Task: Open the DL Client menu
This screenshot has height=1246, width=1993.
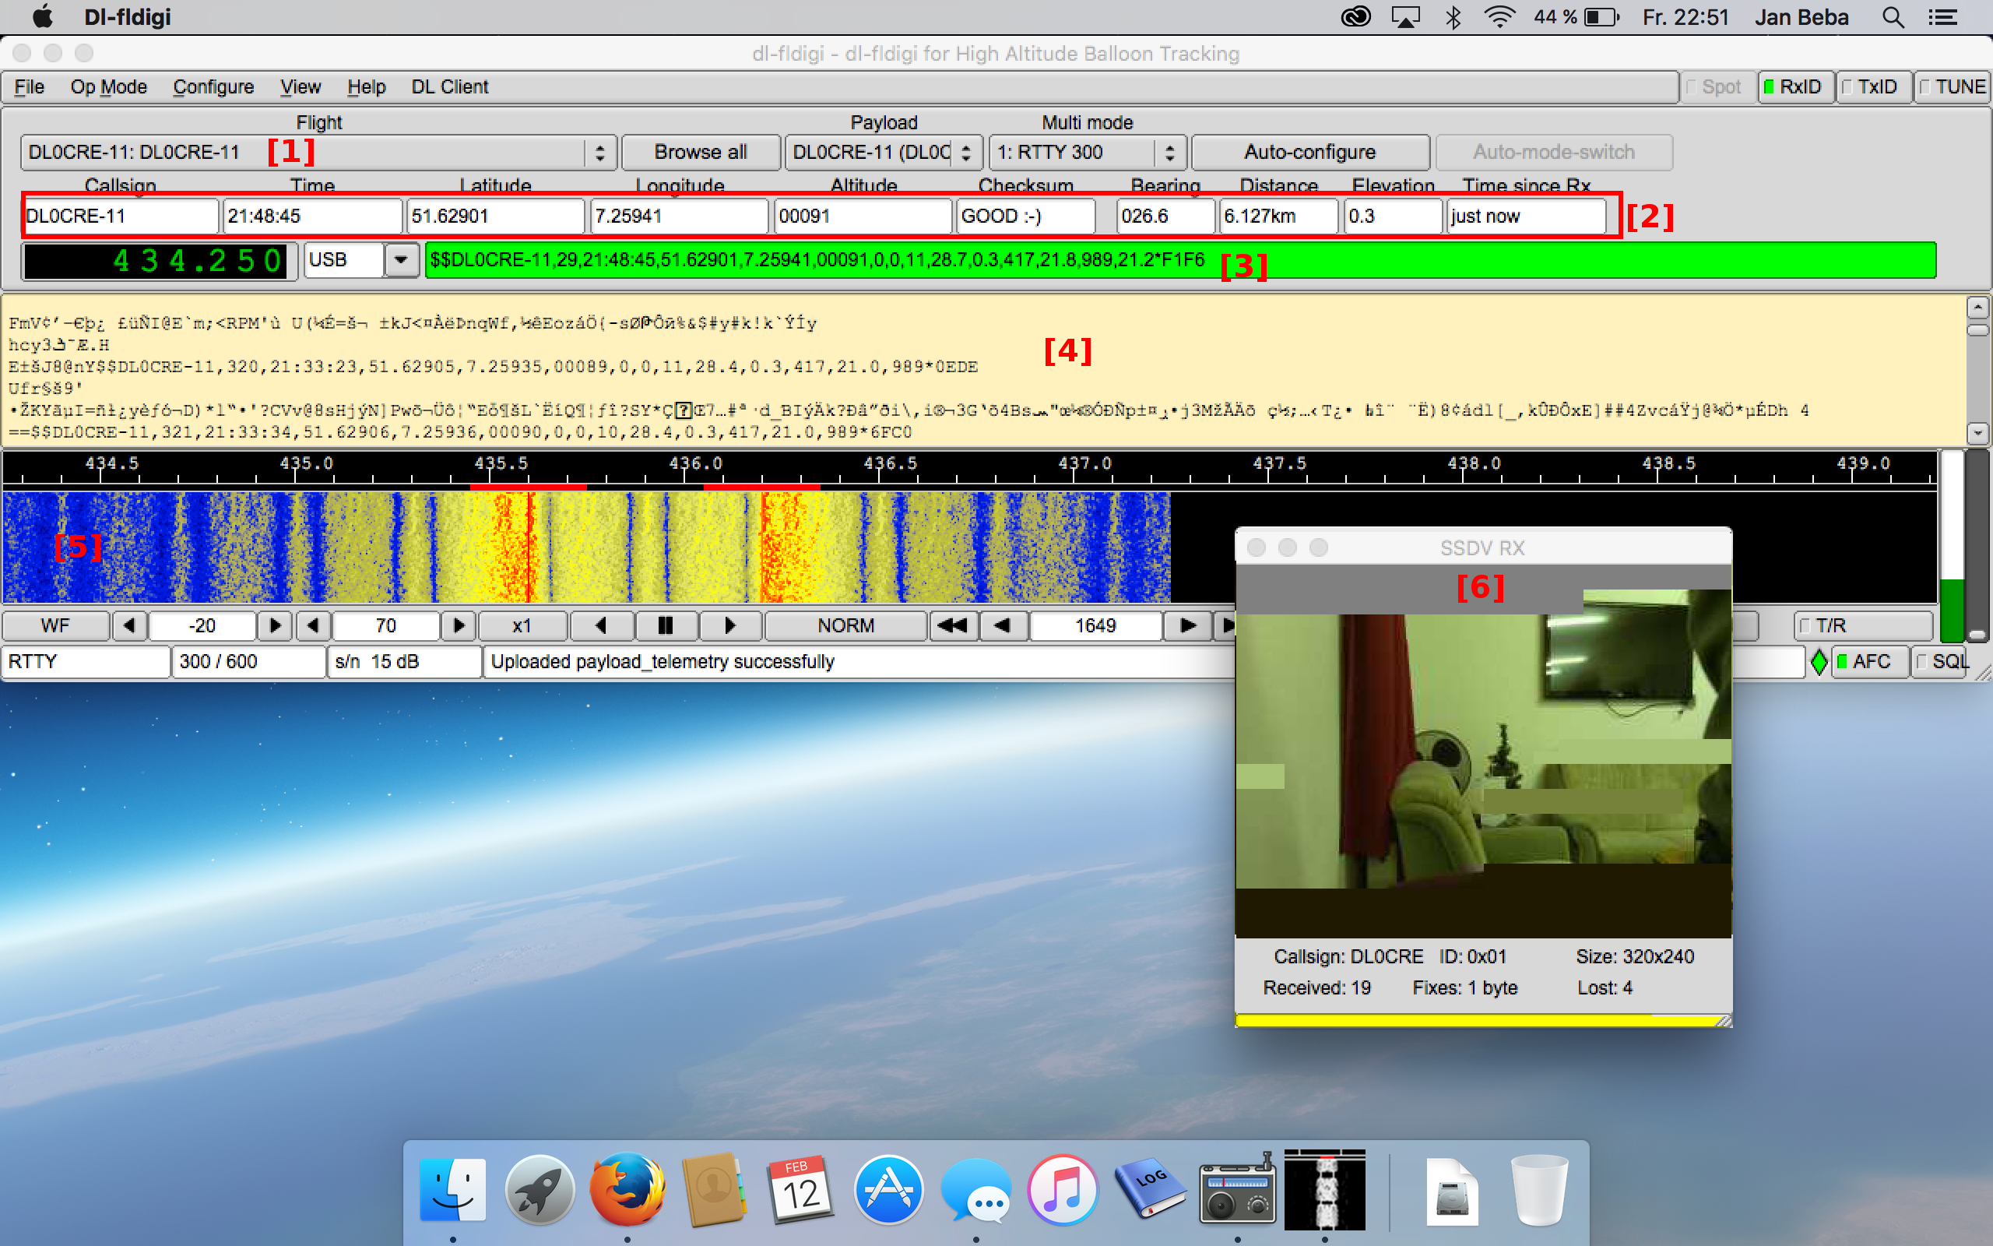Action: (450, 86)
